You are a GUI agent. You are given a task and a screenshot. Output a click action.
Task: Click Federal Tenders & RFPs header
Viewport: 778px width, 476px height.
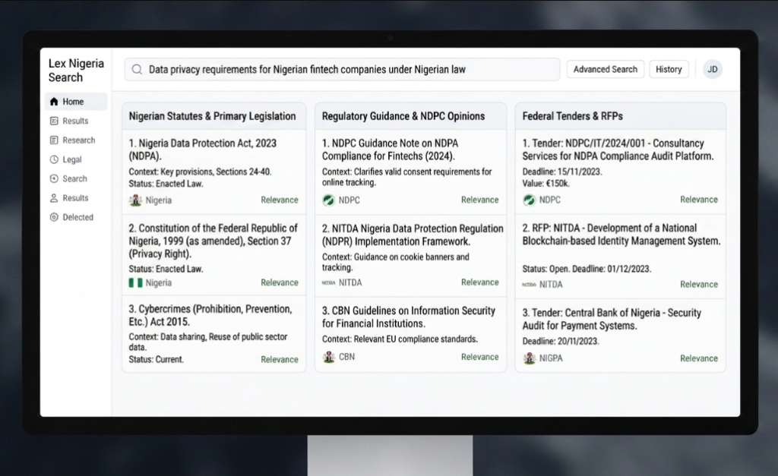[573, 116]
